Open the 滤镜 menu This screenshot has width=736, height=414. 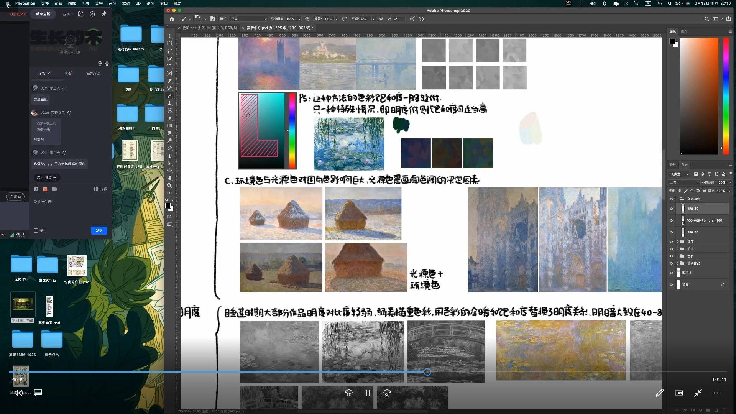tap(126, 3)
